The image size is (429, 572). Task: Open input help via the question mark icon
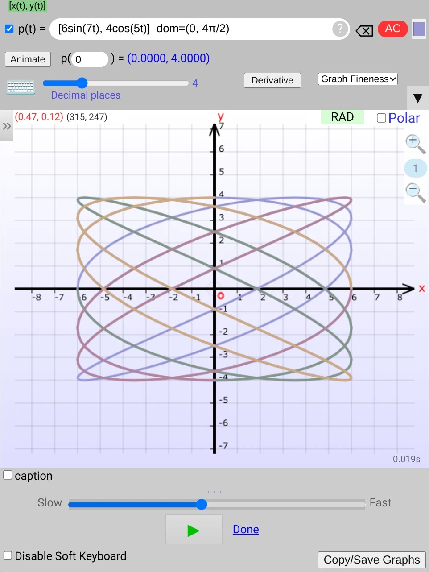(339, 29)
